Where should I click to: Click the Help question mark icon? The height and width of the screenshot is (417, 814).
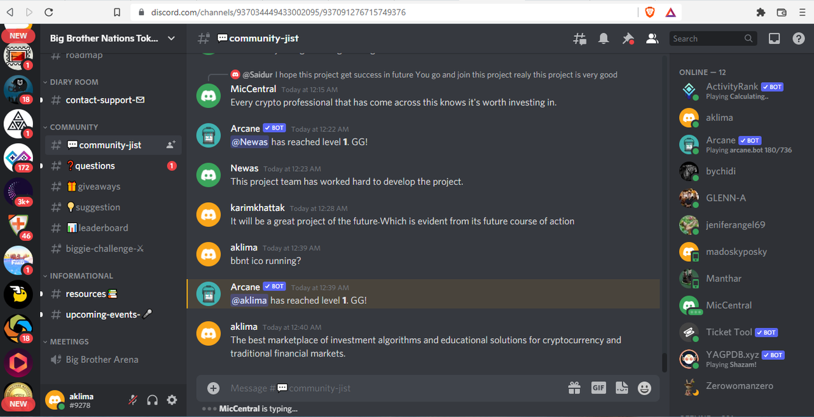[x=799, y=39]
